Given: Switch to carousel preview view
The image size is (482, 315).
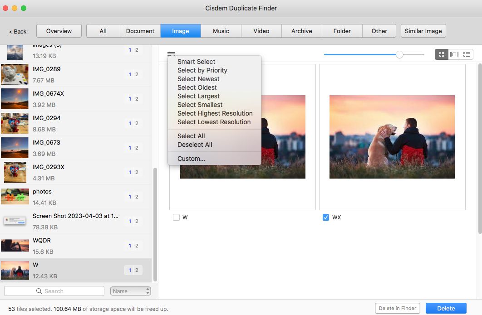Looking at the screenshot, I should [x=454, y=54].
